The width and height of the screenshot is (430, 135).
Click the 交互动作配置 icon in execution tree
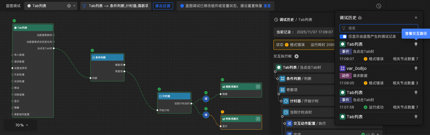coord(289,124)
